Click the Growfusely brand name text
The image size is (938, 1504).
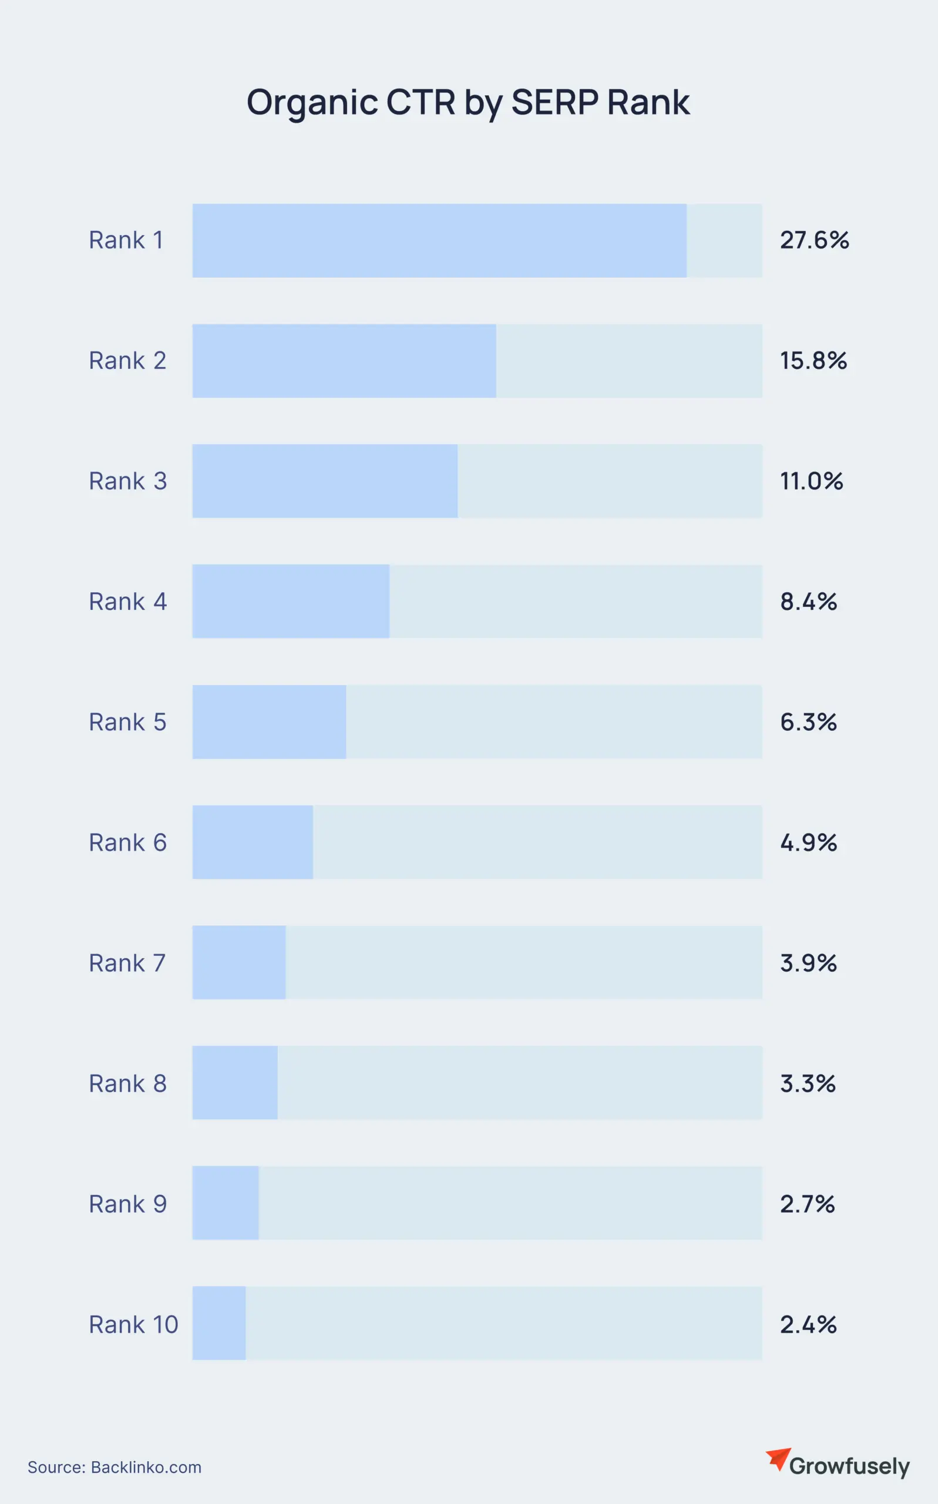(849, 1466)
